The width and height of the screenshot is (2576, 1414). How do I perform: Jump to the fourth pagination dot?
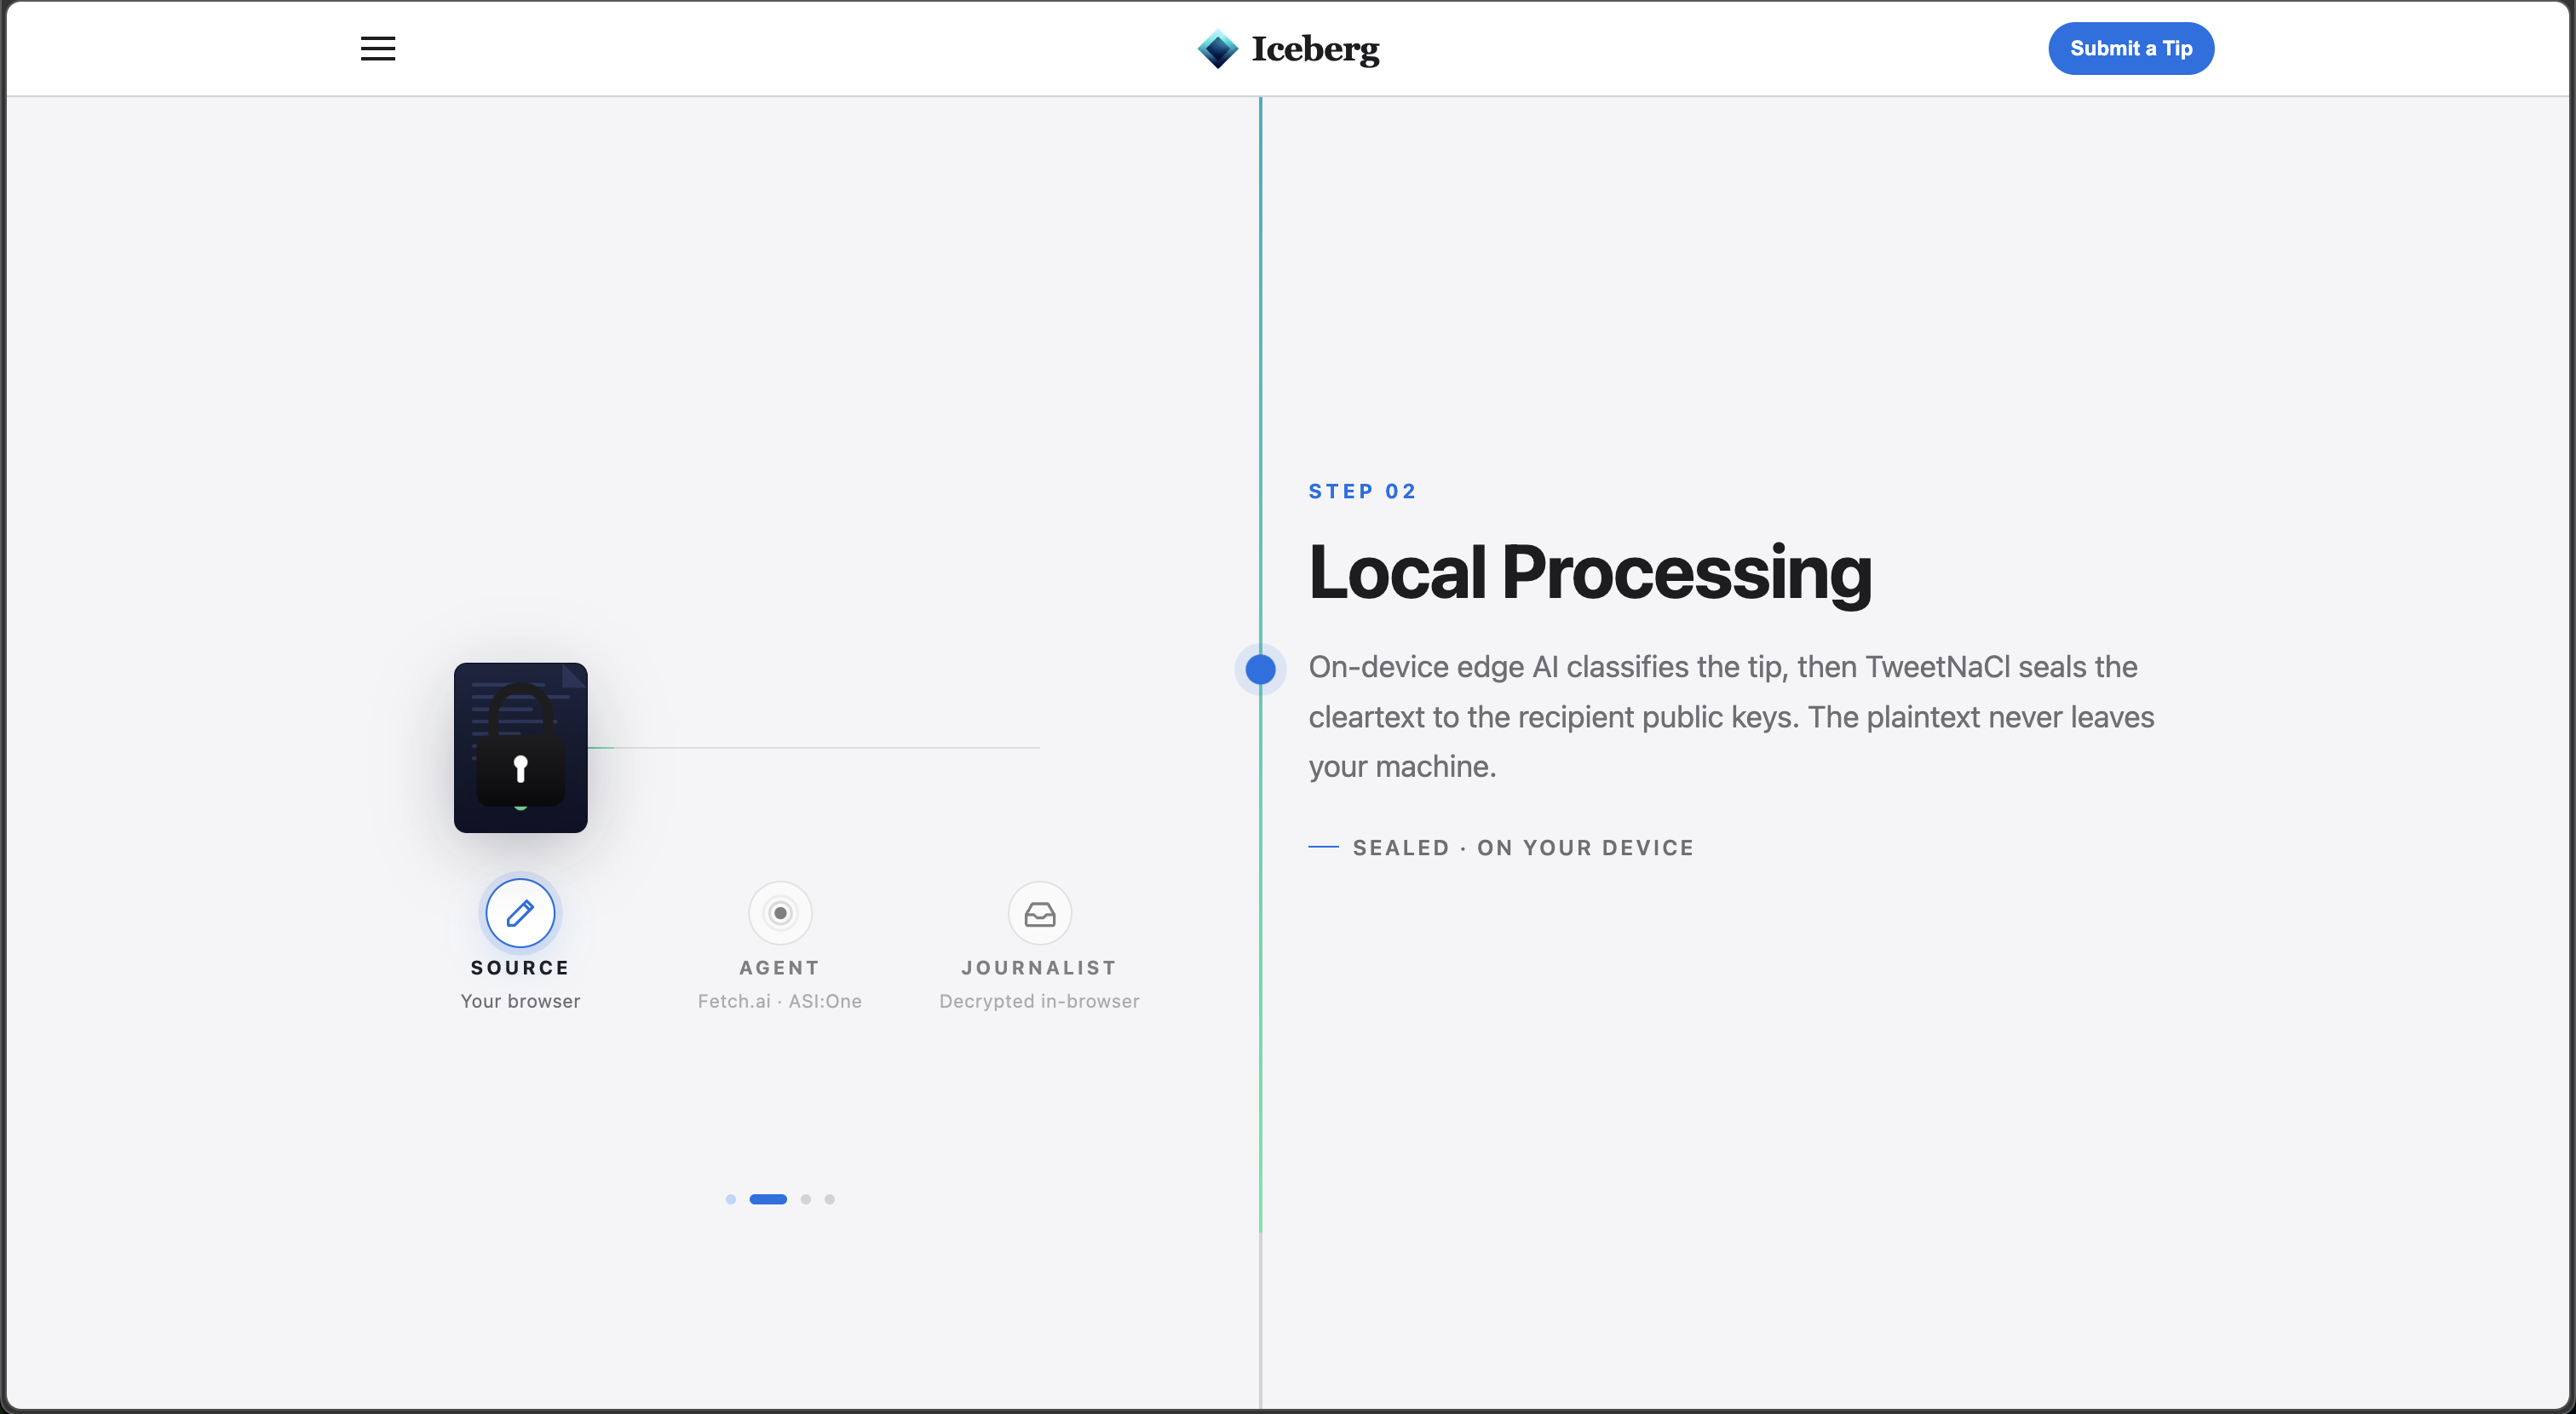coord(830,1199)
